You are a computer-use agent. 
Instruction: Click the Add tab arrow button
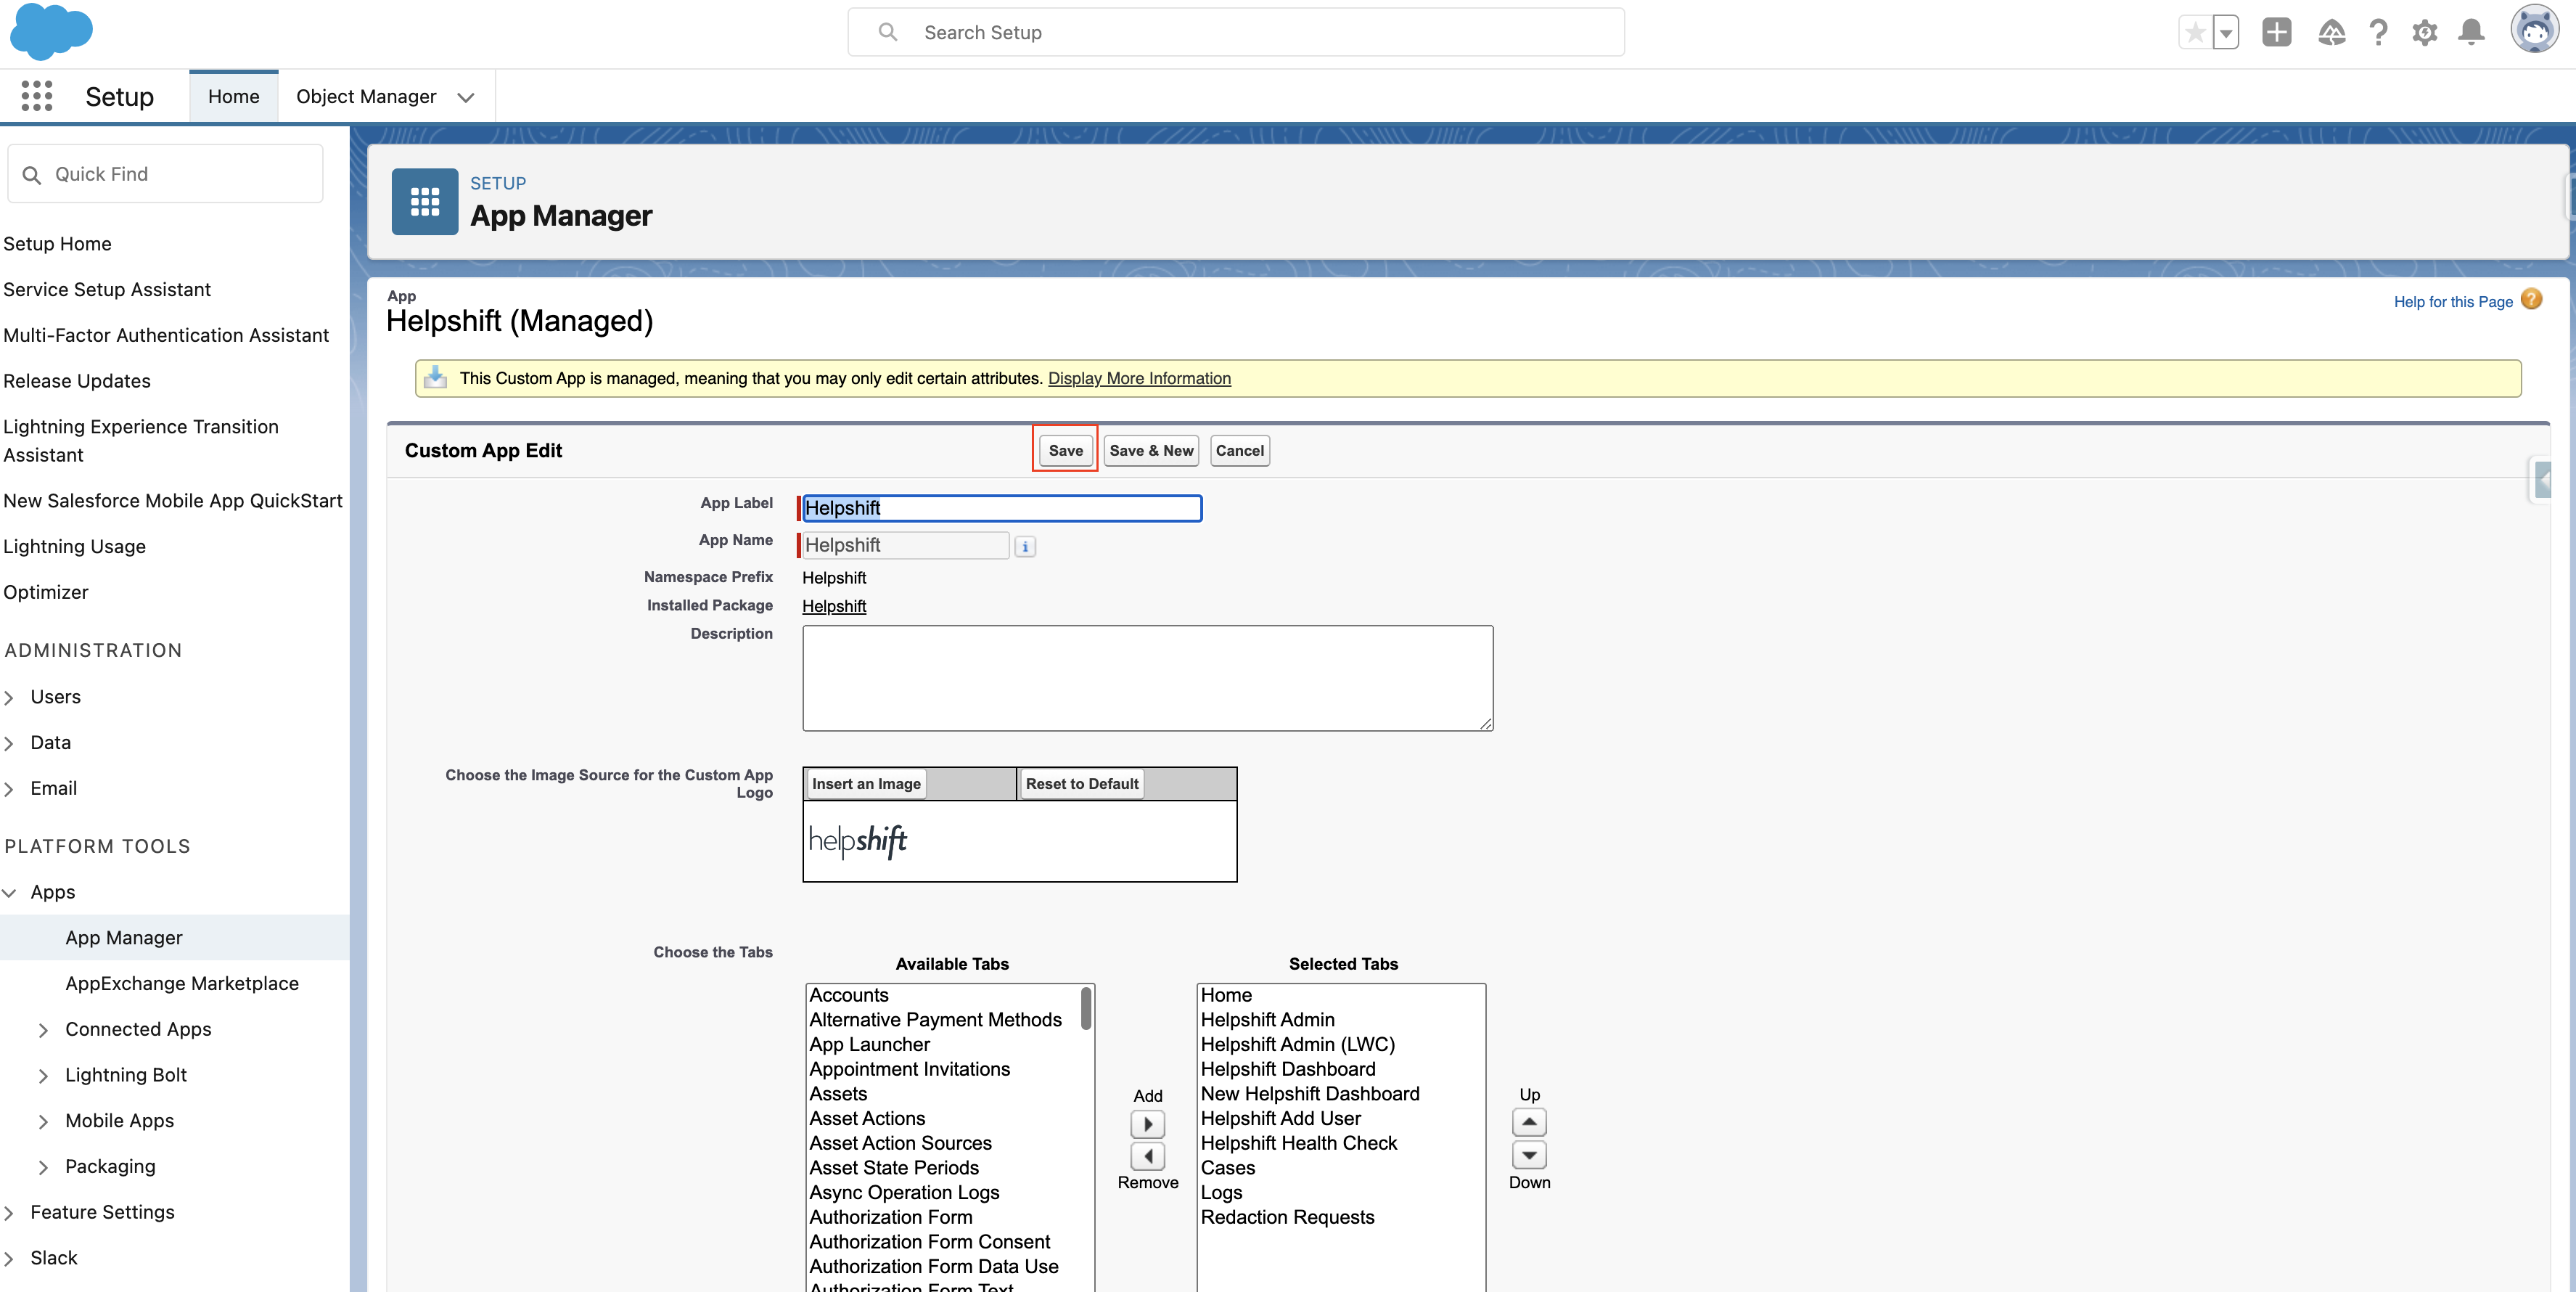tap(1147, 1124)
